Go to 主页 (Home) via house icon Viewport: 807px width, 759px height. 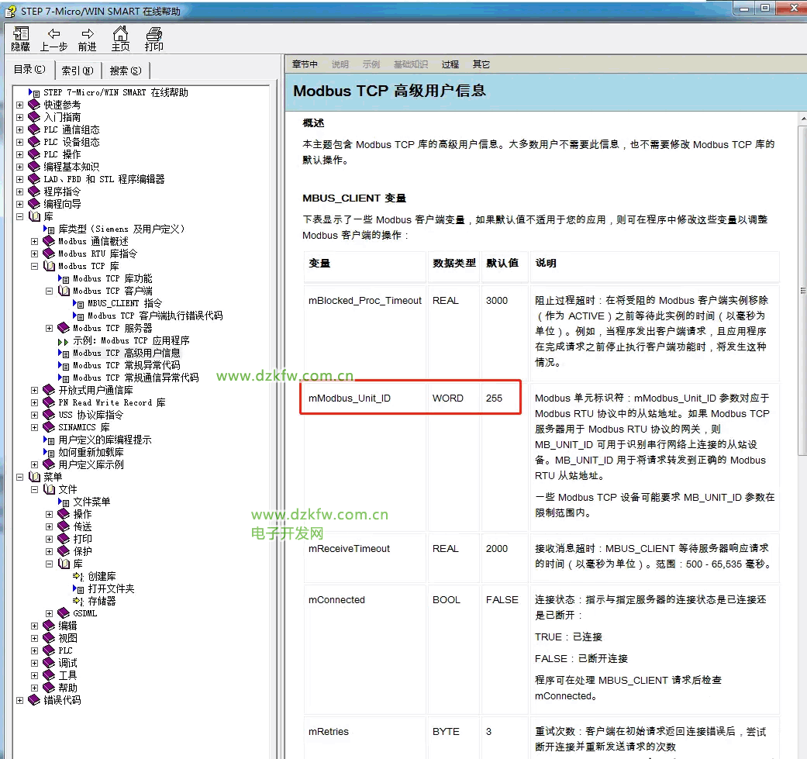(120, 34)
